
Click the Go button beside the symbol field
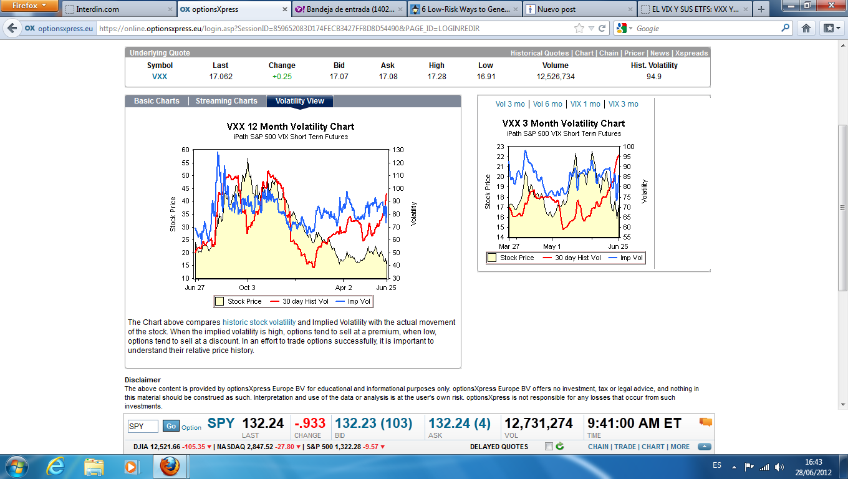pos(171,426)
